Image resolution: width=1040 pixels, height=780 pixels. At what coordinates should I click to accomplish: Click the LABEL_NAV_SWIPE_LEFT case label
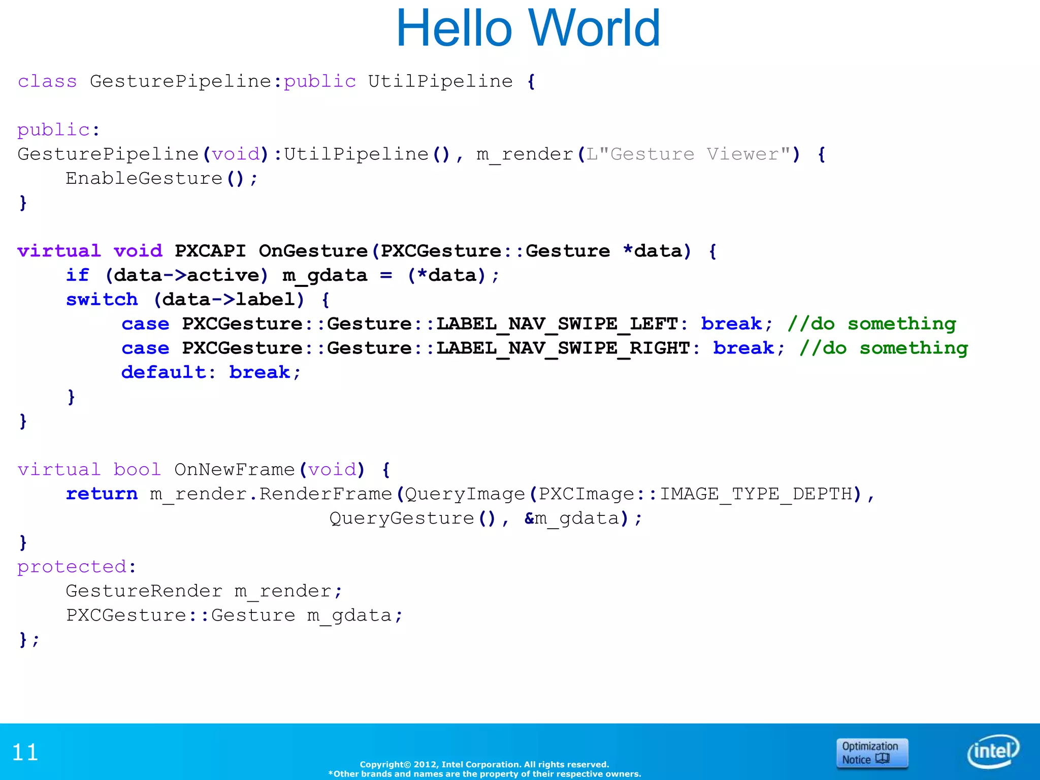click(557, 324)
